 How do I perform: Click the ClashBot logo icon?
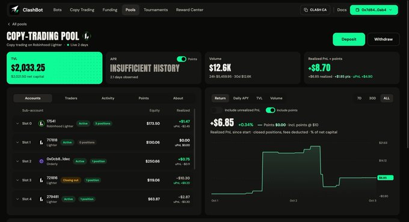(14, 10)
